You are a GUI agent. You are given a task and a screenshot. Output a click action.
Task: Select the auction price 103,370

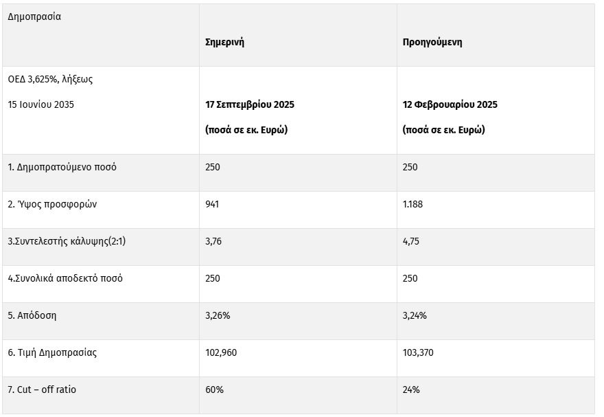point(418,352)
